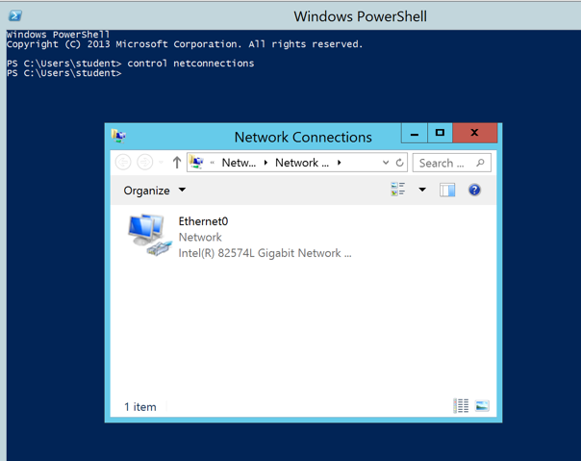Click the Search input field
This screenshot has width=581, height=461.
[x=452, y=163]
